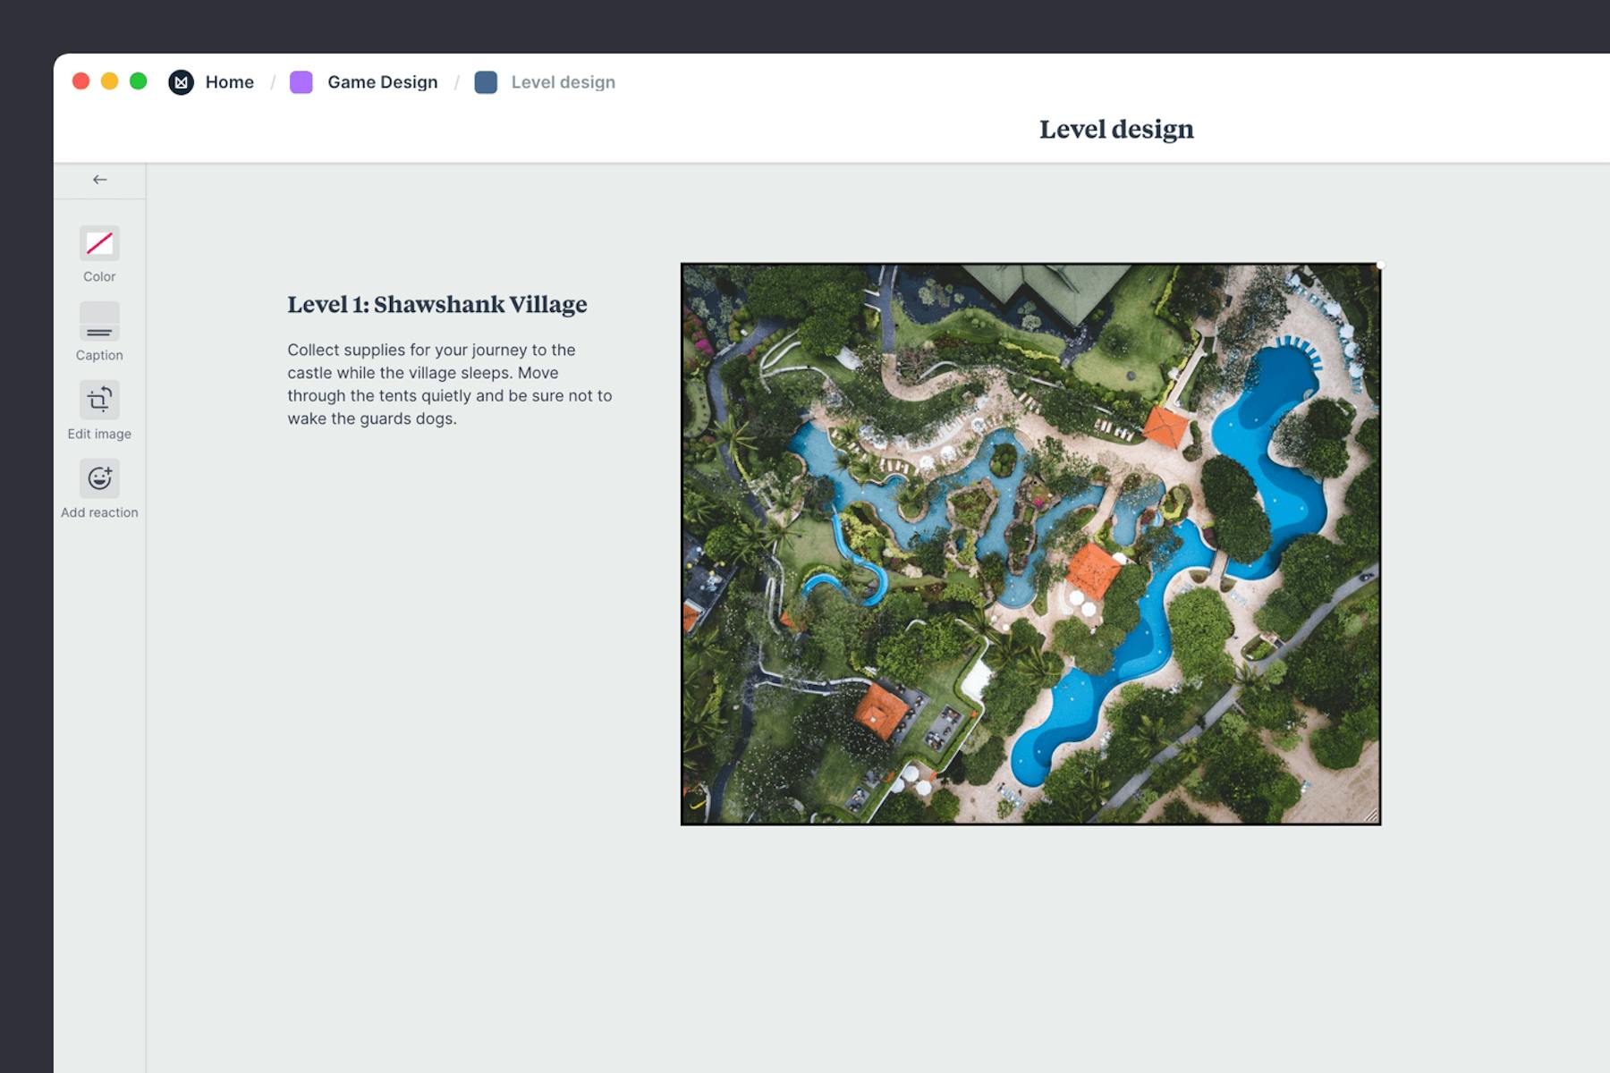Click the purple Game Design workspace icon
Image resolution: width=1610 pixels, height=1073 pixels.
click(x=301, y=81)
